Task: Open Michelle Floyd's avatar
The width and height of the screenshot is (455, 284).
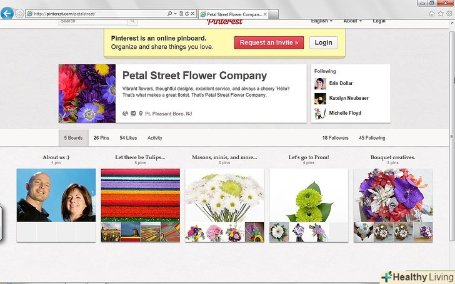Action: pos(320,114)
